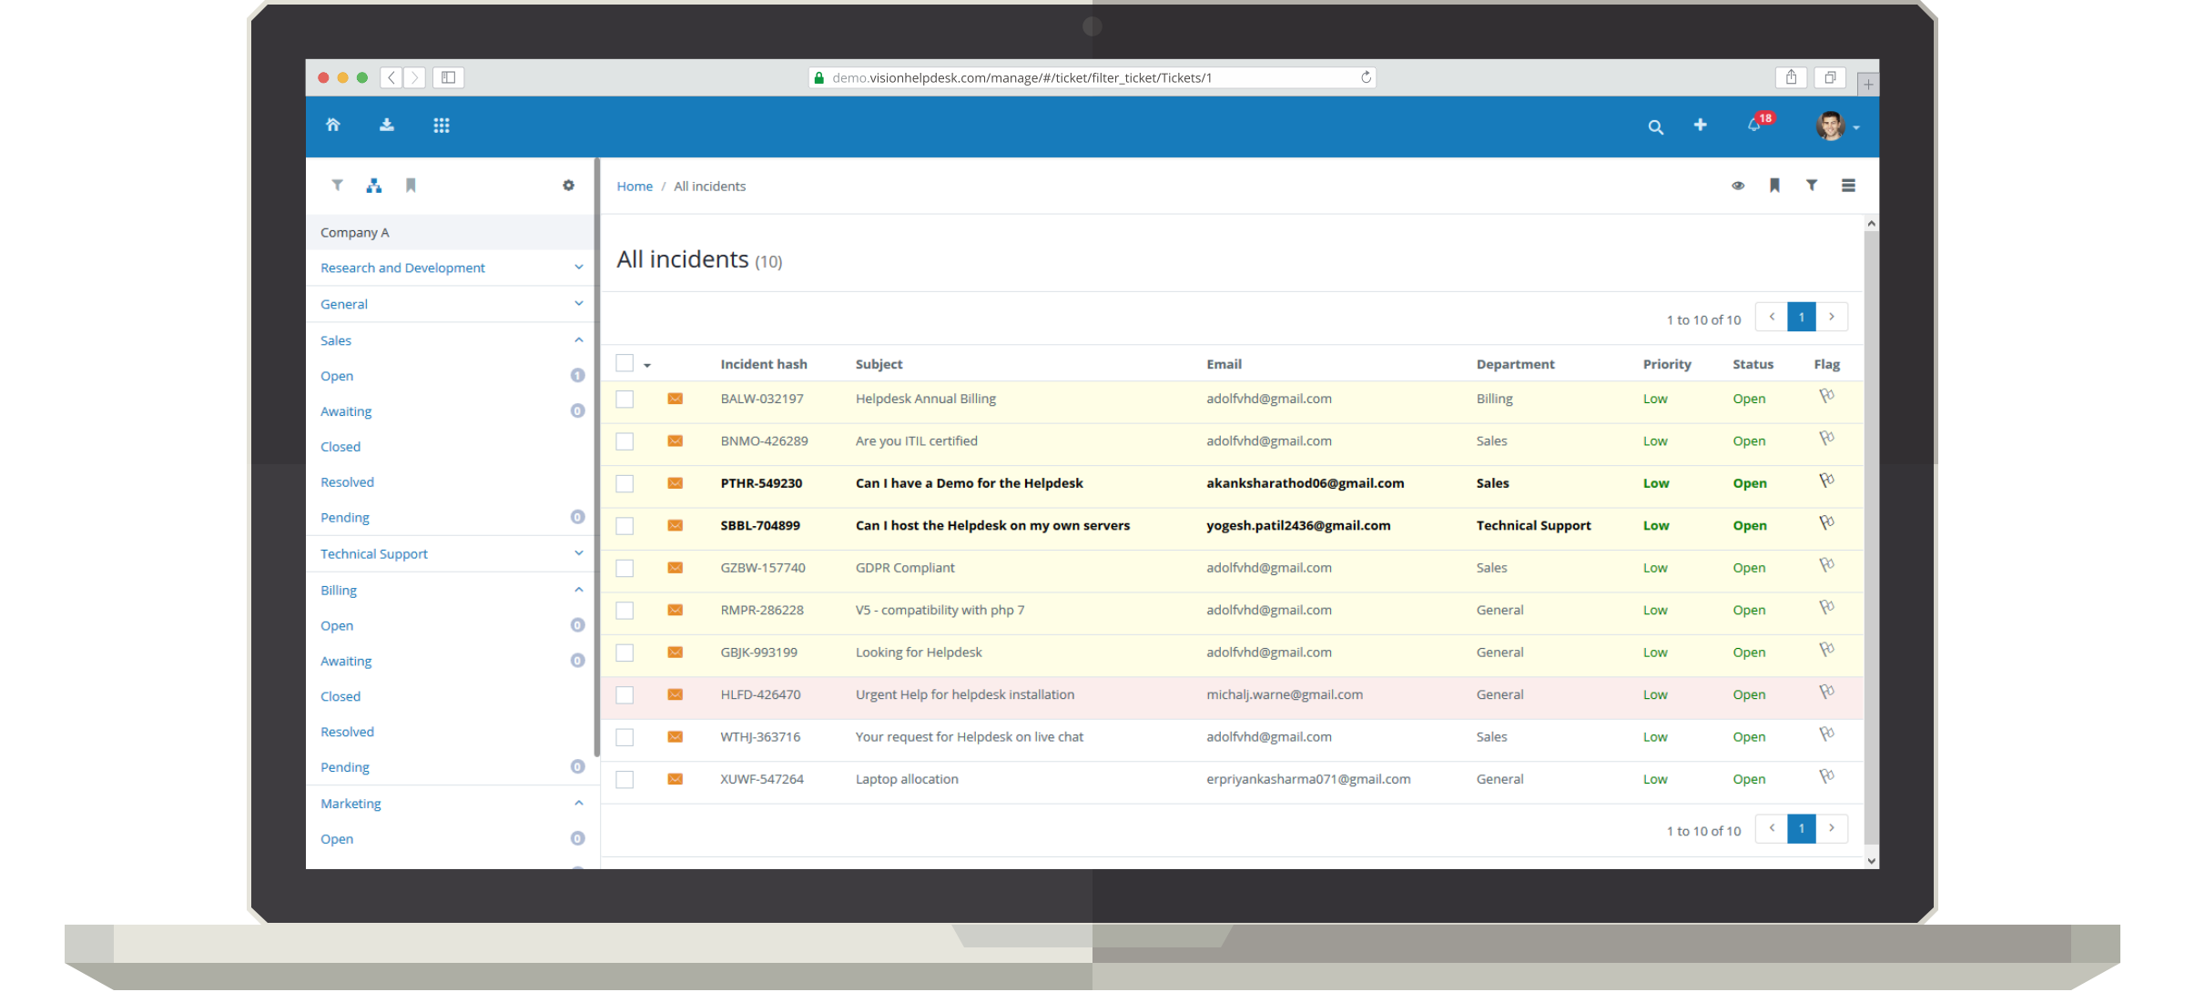This screenshot has height=992, width=2185.
Task: Click the search magnifier icon
Action: click(1655, 127)
